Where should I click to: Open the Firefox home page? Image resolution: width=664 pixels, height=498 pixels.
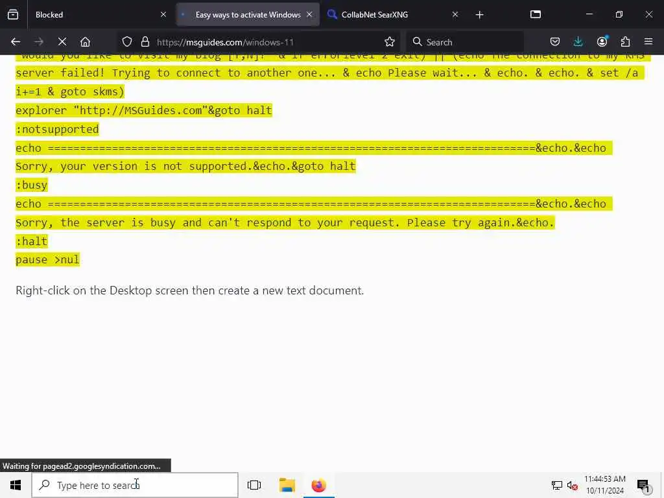[x=85, y=42]
